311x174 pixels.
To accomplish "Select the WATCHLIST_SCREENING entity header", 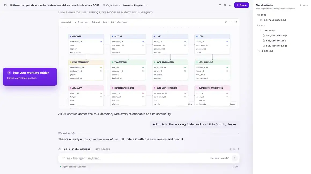I will click(170, 88).
